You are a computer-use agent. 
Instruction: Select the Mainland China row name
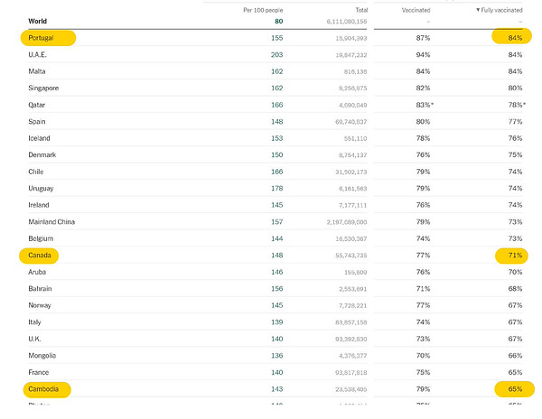pos(51,222)
